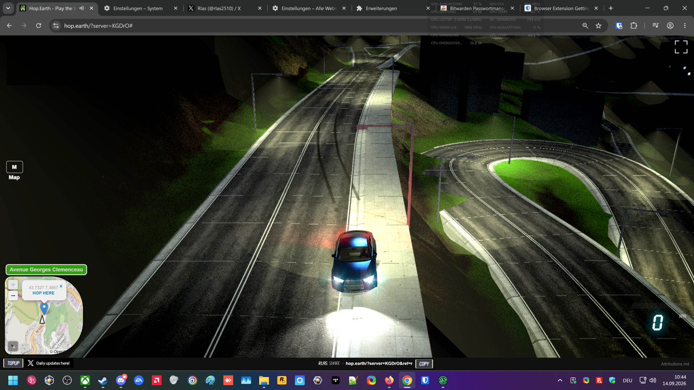Open the Extensions puzzle menu
Image resolution: width=694 pixels, height=390 pixels.
[634, 26]
